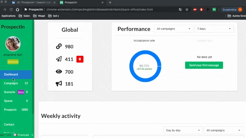Switch to the LinkedIn search tab

34,2
